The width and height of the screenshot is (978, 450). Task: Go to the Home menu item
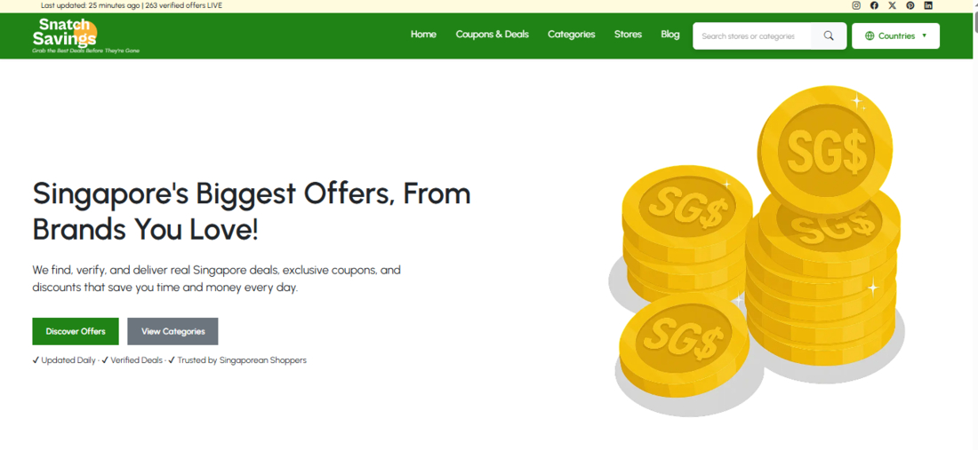click(x=423, y=35)
